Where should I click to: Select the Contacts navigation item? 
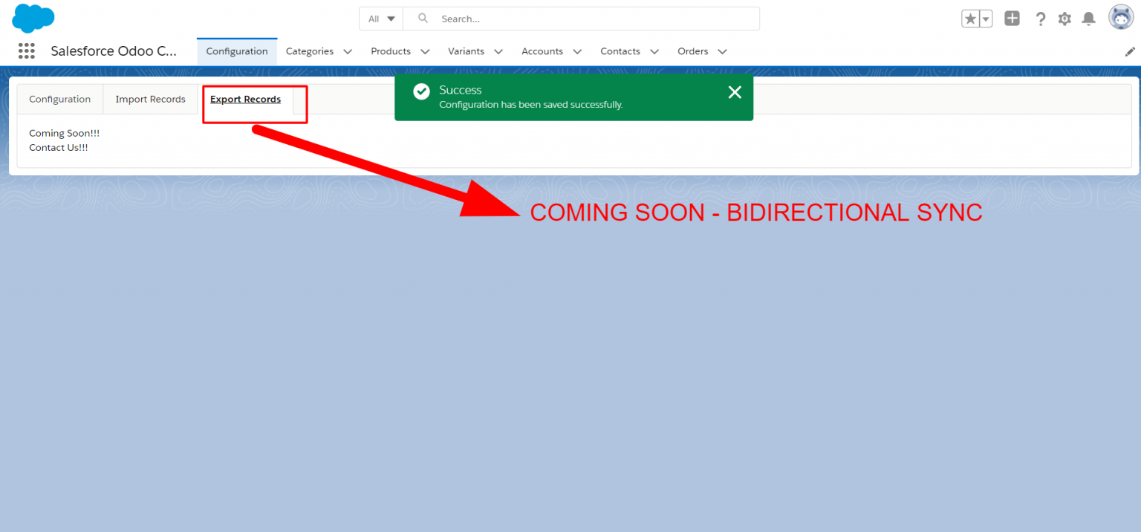pyautogui.click(x=620, y=51)
